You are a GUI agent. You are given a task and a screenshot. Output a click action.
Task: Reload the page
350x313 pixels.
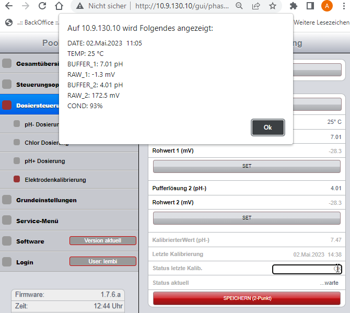(42, 6)
